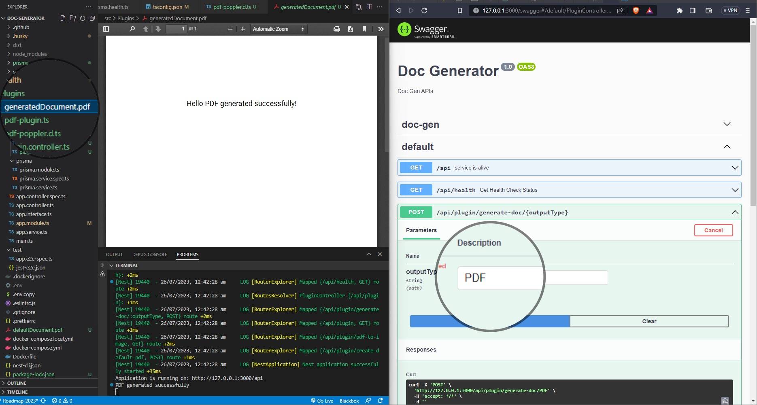Toggle Go Live in the status bar
The height and width of the screenshot is (405, 757).
coord(322,401)
